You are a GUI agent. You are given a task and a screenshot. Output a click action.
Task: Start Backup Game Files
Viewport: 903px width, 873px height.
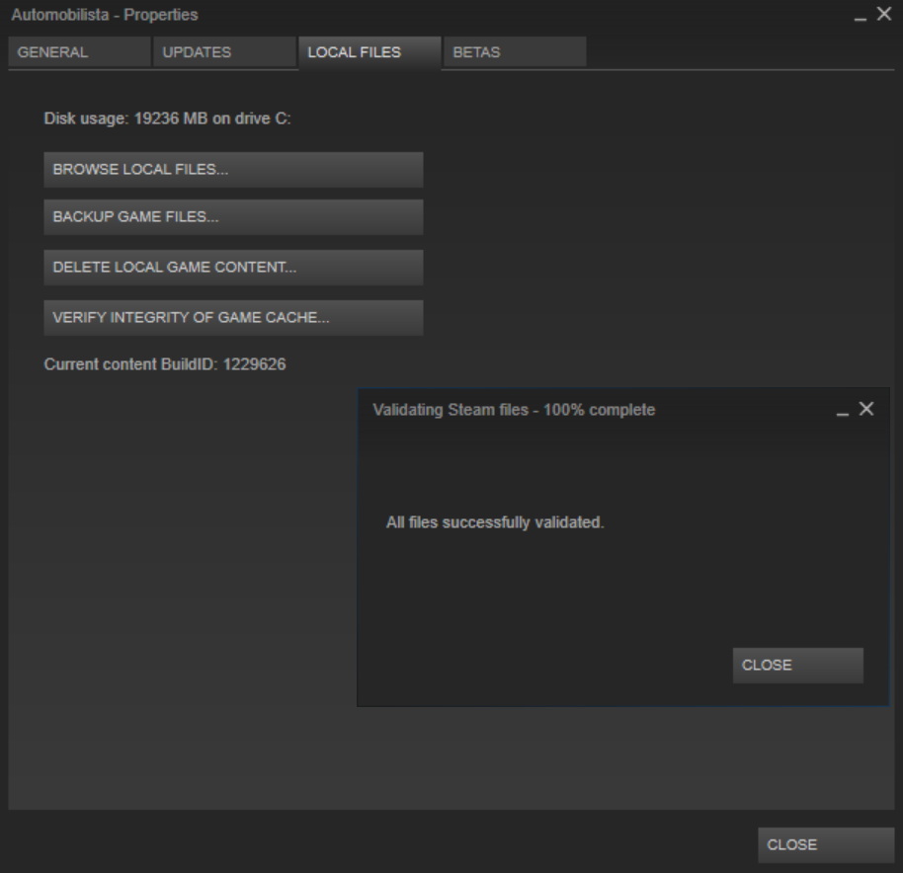point(233,217)
